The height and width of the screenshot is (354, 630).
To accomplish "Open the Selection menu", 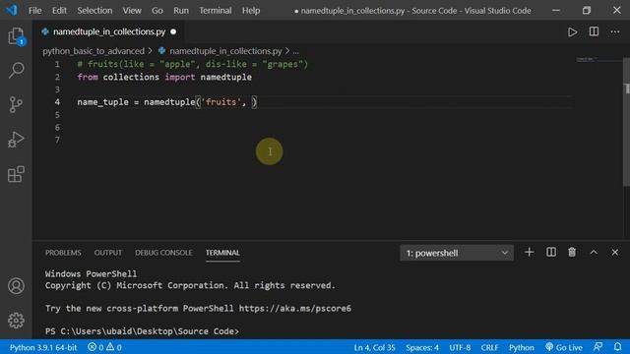I will click(x=94, y=11).
